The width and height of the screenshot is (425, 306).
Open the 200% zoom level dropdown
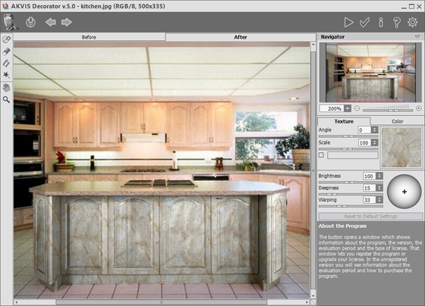click(348, 108)
